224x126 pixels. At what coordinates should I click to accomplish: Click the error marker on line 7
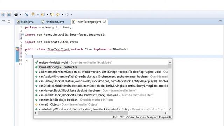(x=17, y=49)
